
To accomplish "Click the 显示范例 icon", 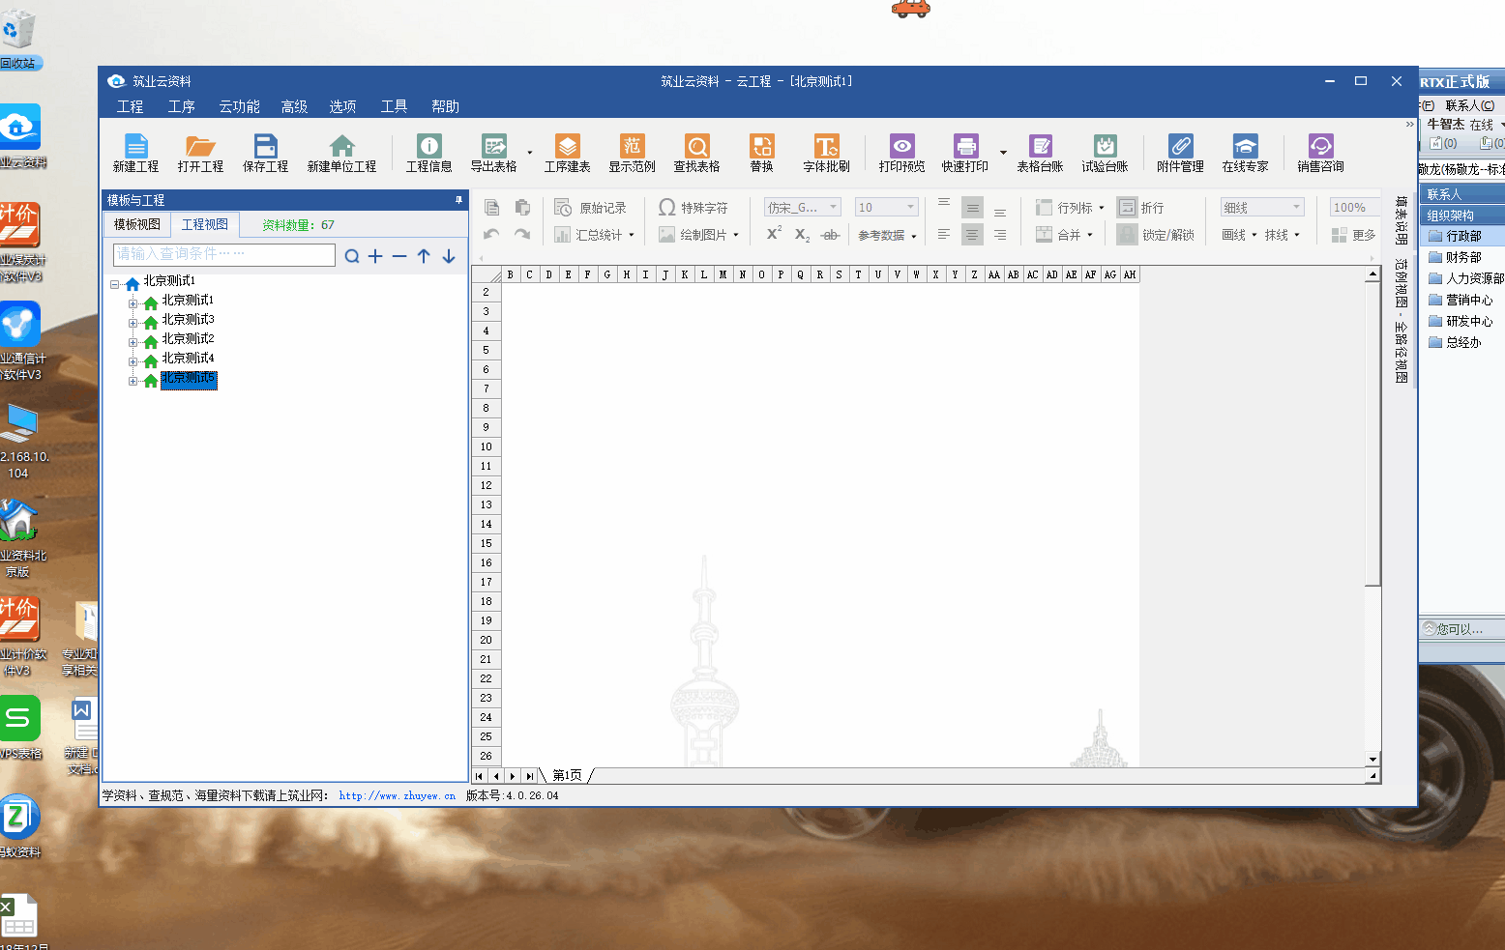I will [x=632, y=153].
